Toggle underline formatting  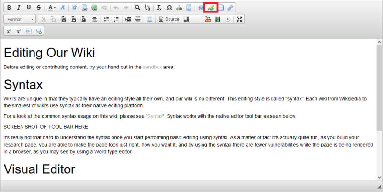tap(29, 8)
